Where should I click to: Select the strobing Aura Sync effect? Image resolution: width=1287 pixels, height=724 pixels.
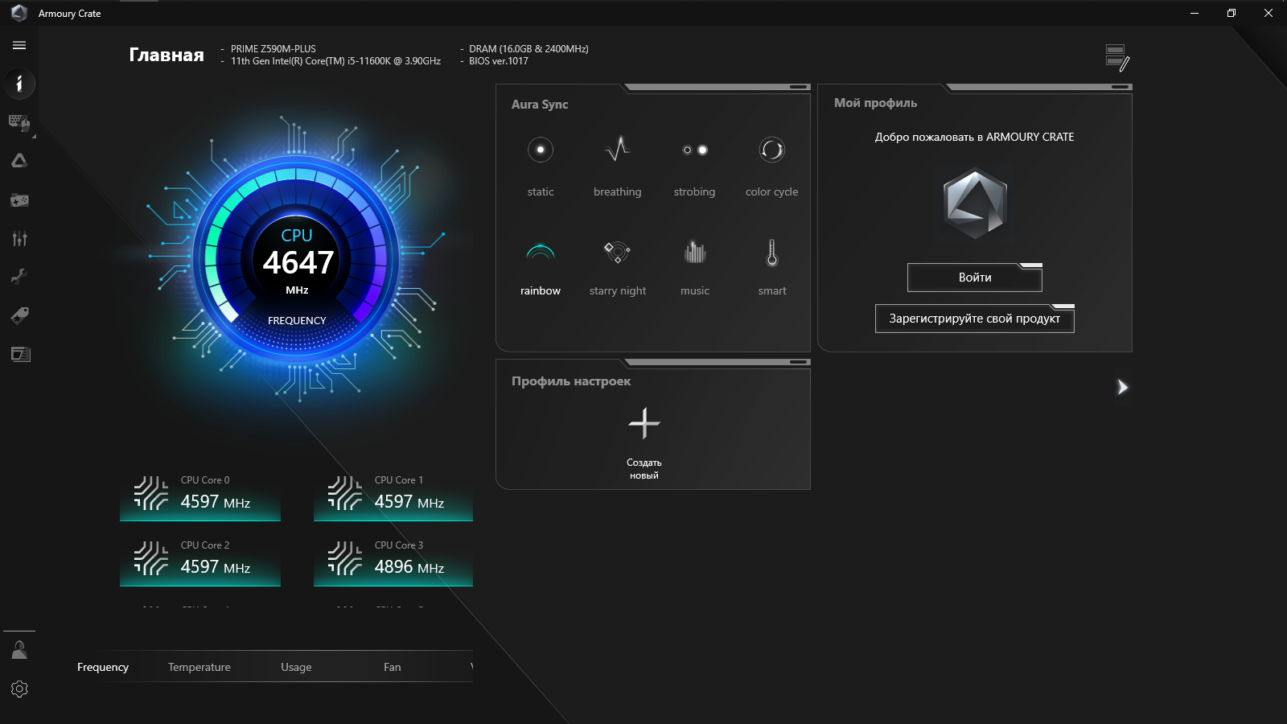[x=694, y=166]
